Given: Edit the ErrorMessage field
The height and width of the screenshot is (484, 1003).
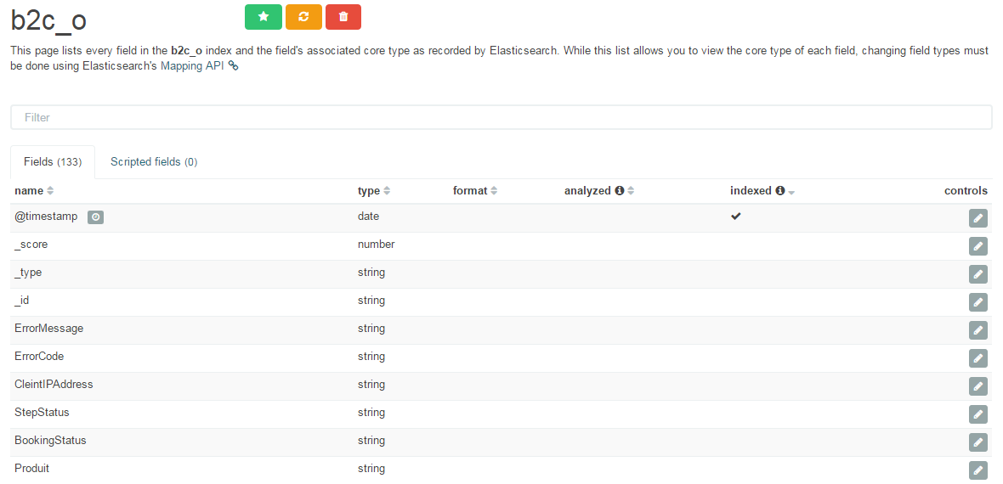Looking at the screenshot, I should point(978,330).
